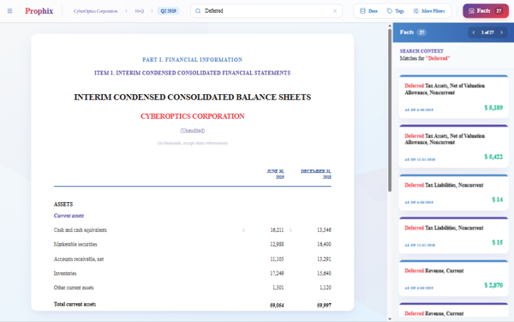The width and height of the screenshot is (514, 322).
Task: Click Total current assets value 59,997
Action: [324, 305]
